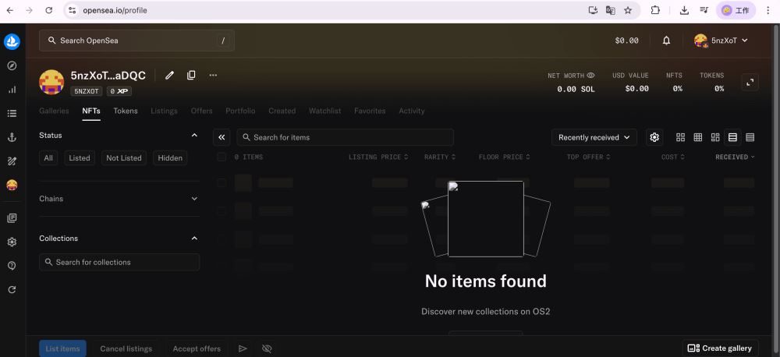This screenshot has height=357, width=780.
Task: Select the Not Listed status filter
Action: coord(124,158)
